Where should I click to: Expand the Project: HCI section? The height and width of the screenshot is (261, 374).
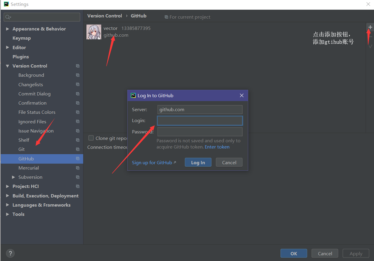pyautogui.click(x=7, y=186)
